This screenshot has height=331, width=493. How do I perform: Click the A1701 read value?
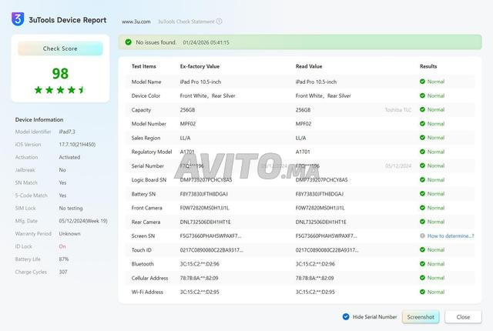click(303, 152)
